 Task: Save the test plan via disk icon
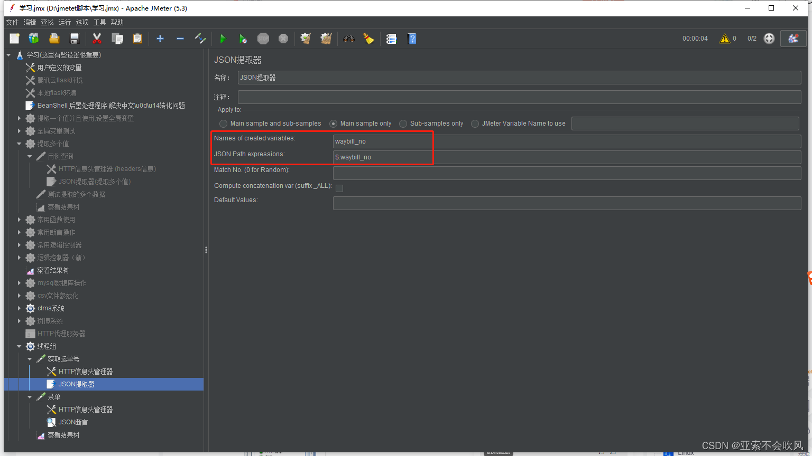coord(75,39)
